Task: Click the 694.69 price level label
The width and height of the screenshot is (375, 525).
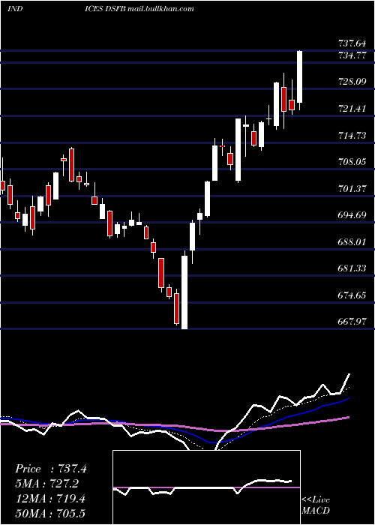Action: coord(352,215)
